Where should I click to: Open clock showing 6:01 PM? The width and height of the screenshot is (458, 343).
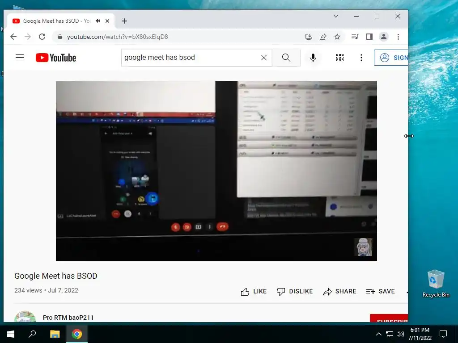420,334
